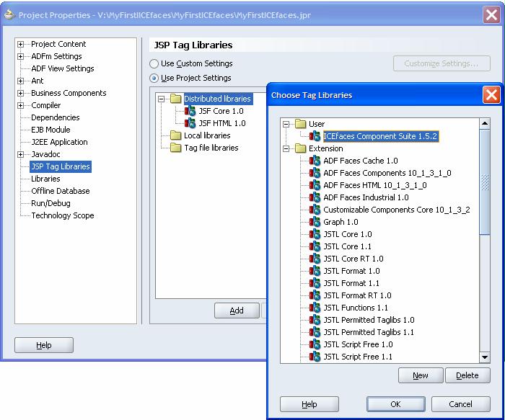Click the JSTL Permitted Taglibs 1.1 icon
Viewport: 505px width, 420px height.
pyautogui.click(x=315, y=332)
